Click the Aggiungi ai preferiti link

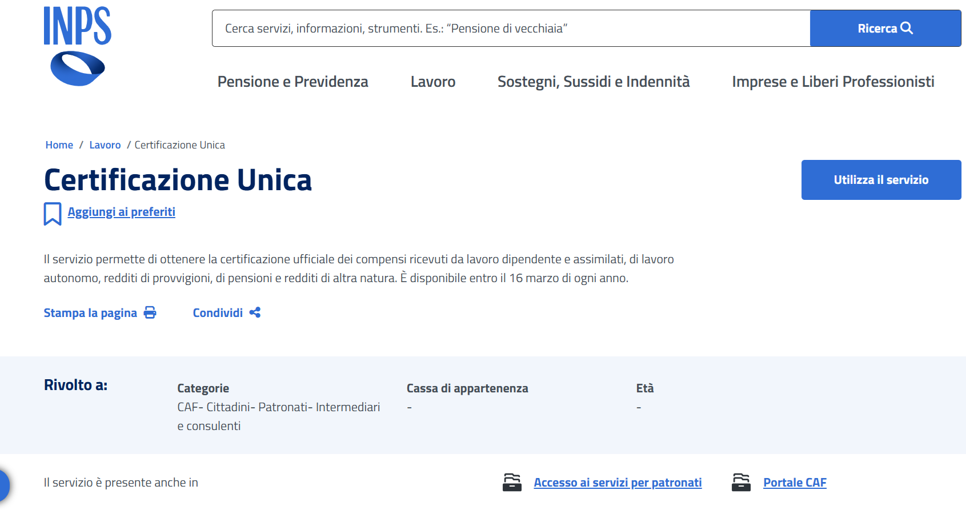point(121,212)
